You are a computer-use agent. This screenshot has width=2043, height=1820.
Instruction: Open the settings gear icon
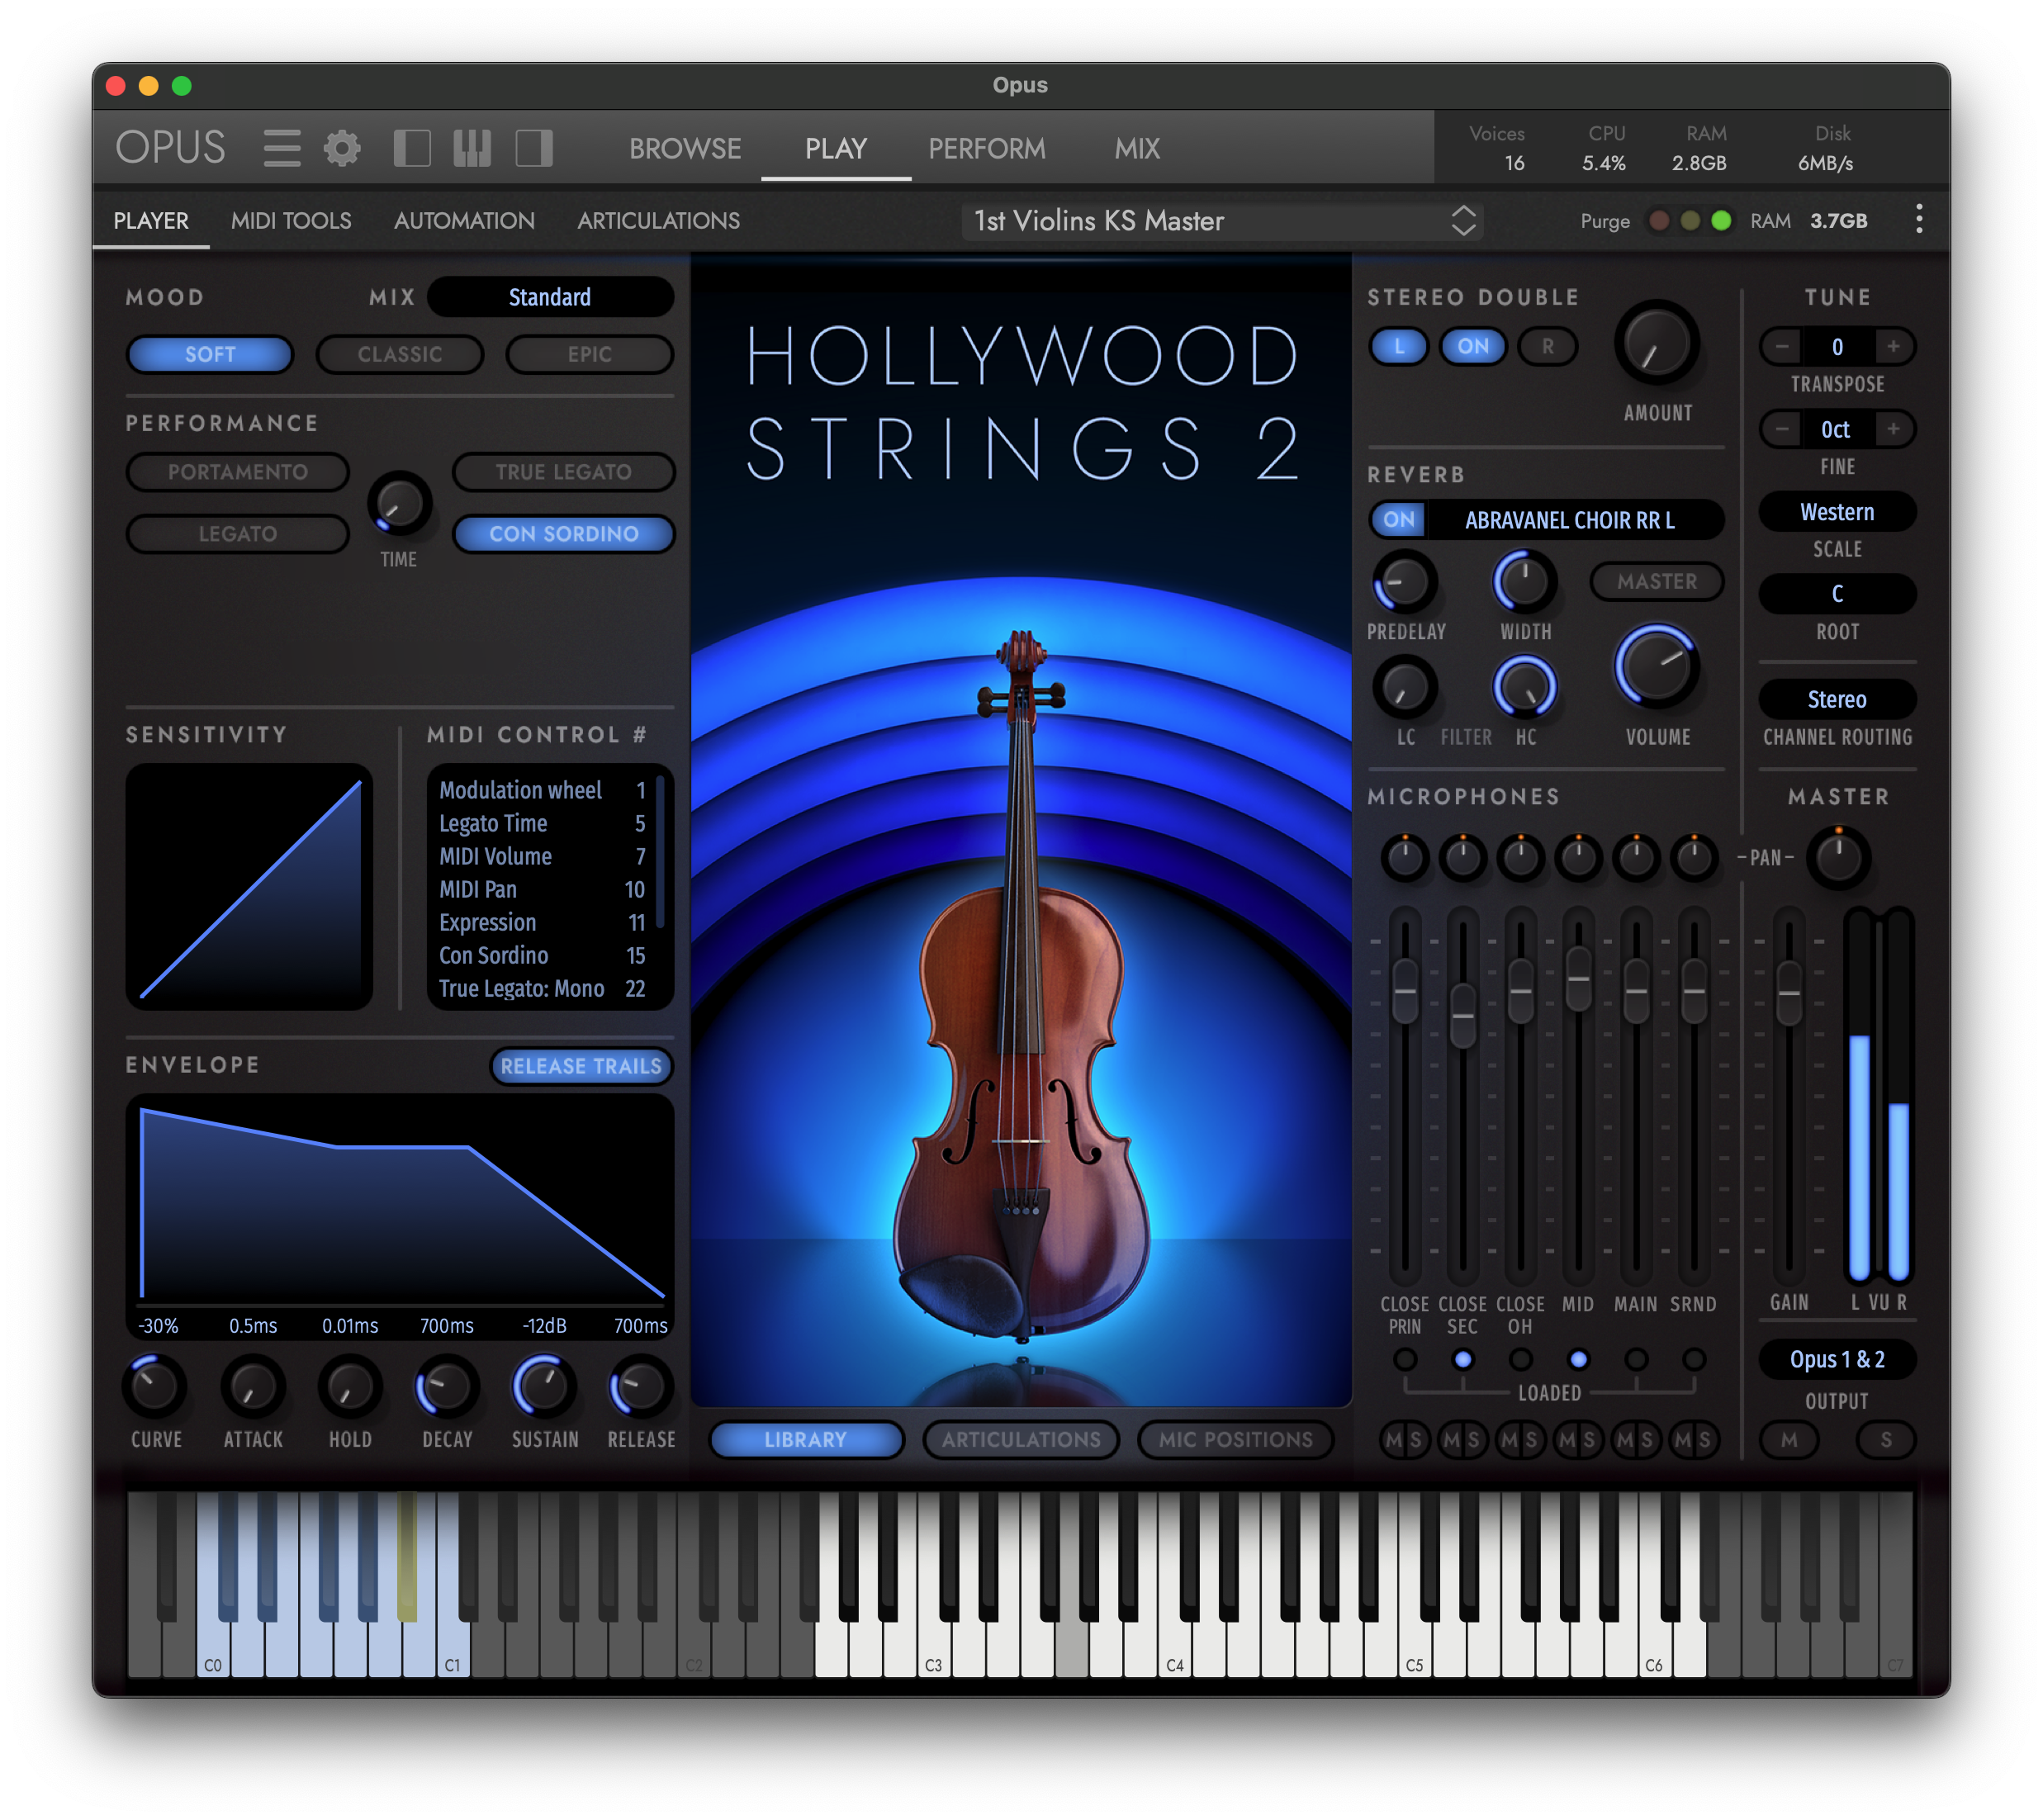[x=342, y=148]
